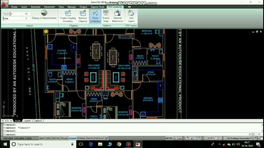264x148 pixels.
Task: Click the PDF Layers panel title
Action: coord(131,25)
